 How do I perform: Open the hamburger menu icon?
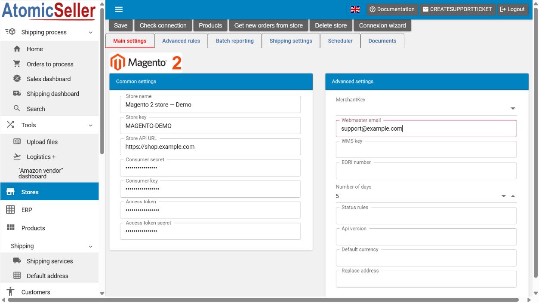click(119, 9)
